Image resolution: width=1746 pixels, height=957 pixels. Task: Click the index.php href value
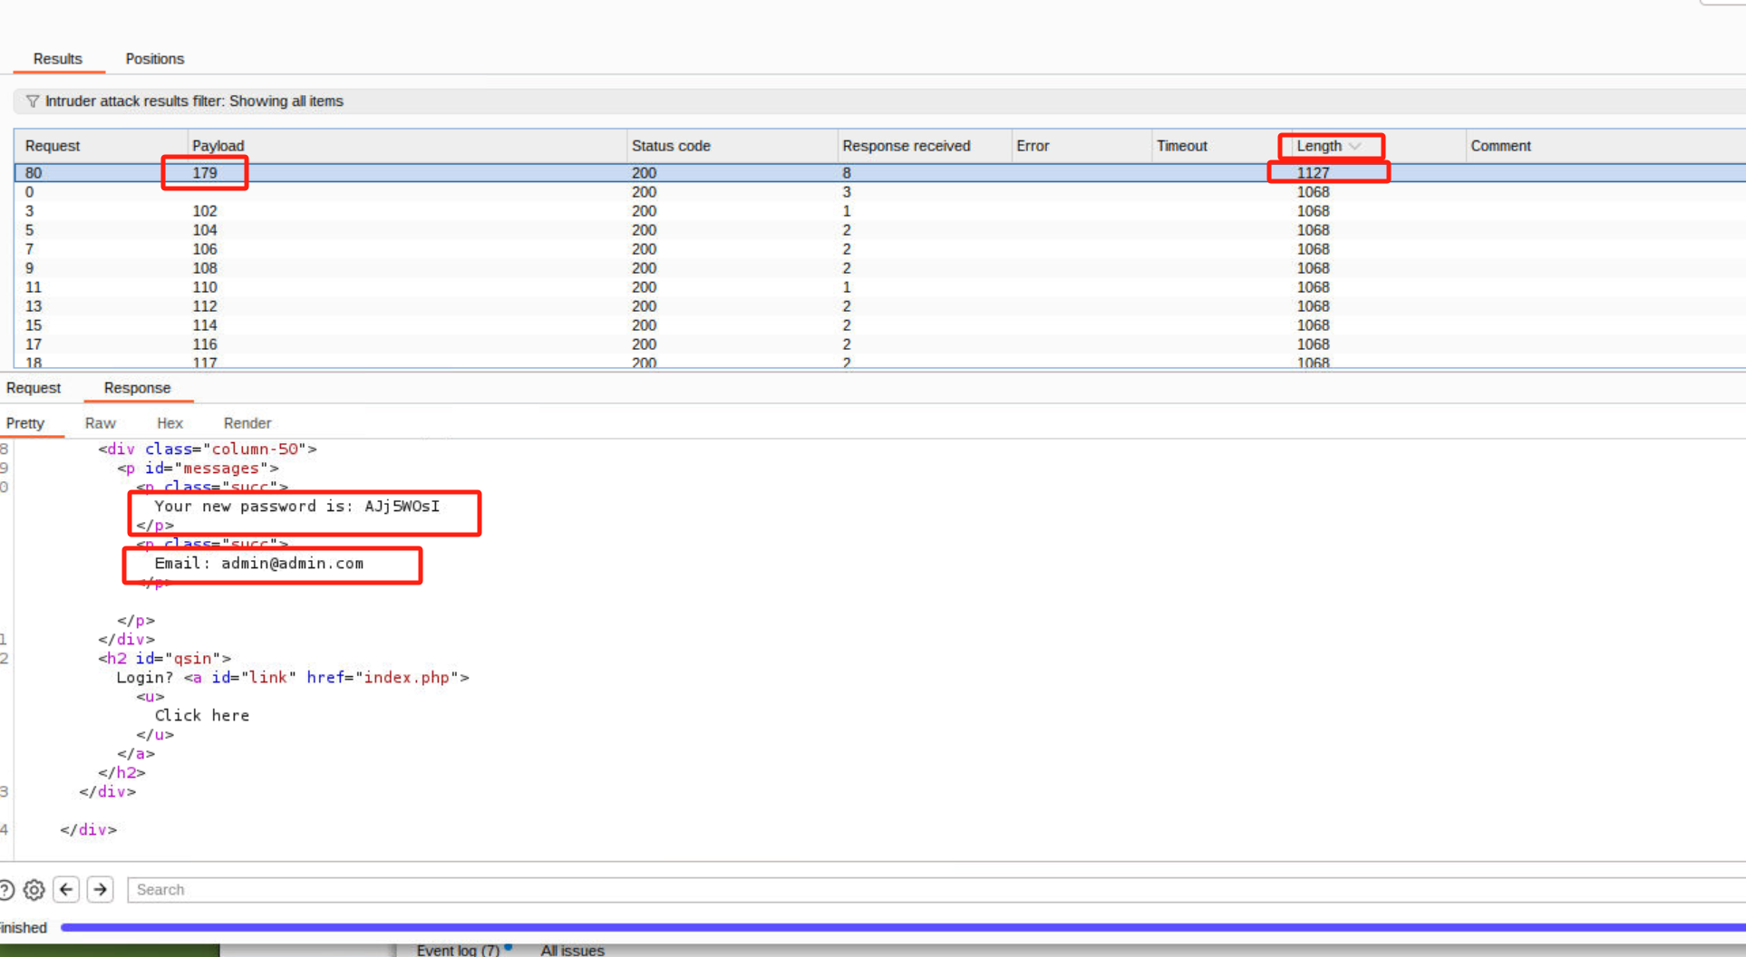click(x=406, y=678)
